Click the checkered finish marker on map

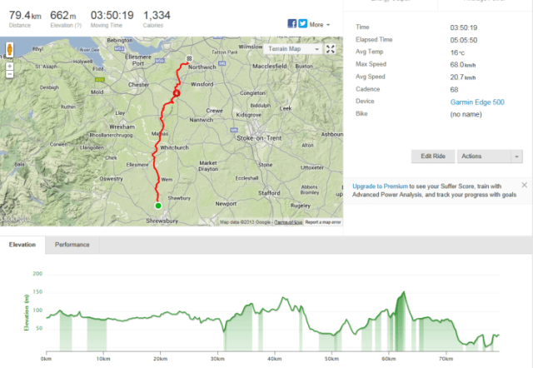click(x=189, y=59)
